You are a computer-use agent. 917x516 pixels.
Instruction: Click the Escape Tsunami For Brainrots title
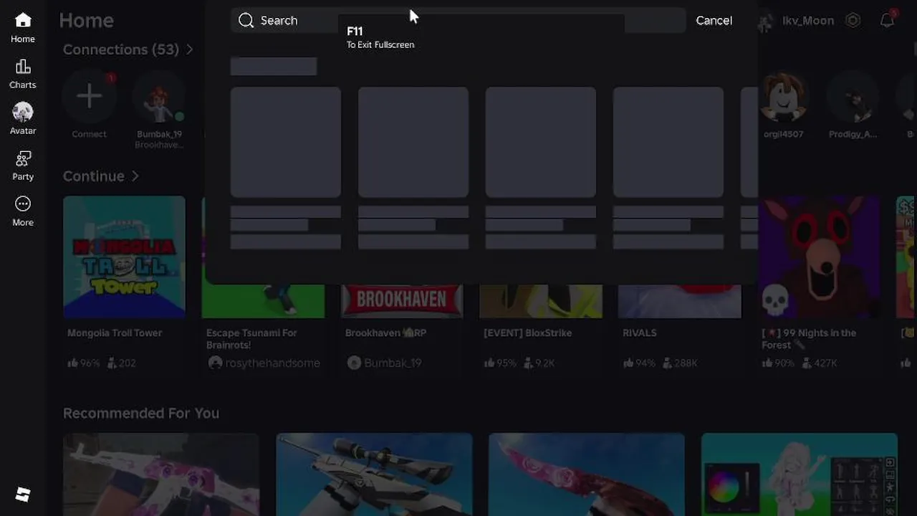251,338
